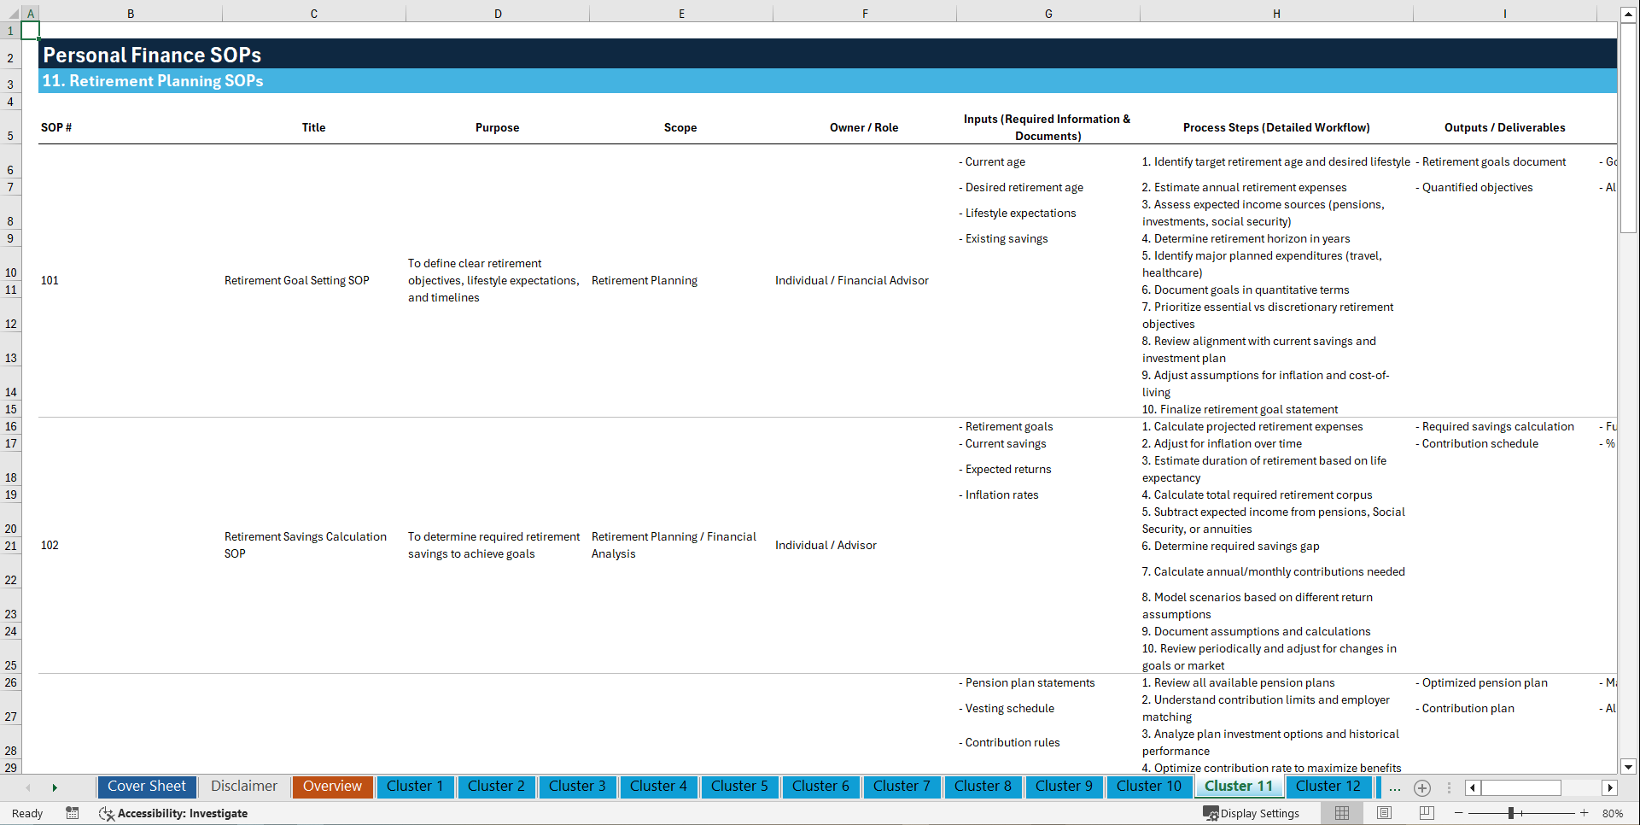Switch to Normal view in status bar
This screenshot has height=825, width=1640.
tap(1341, 813)
